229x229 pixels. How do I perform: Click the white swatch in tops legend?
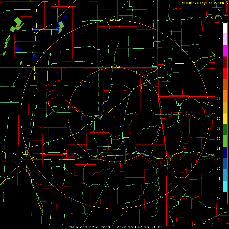point(225,28)
